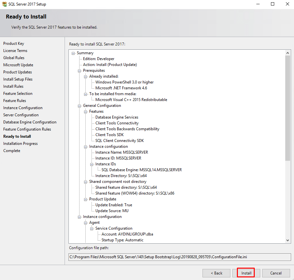The image size is (294, 280).
Task: Collapse the Features node in tree
Action: pyautogui.click(x=86, y=111)
